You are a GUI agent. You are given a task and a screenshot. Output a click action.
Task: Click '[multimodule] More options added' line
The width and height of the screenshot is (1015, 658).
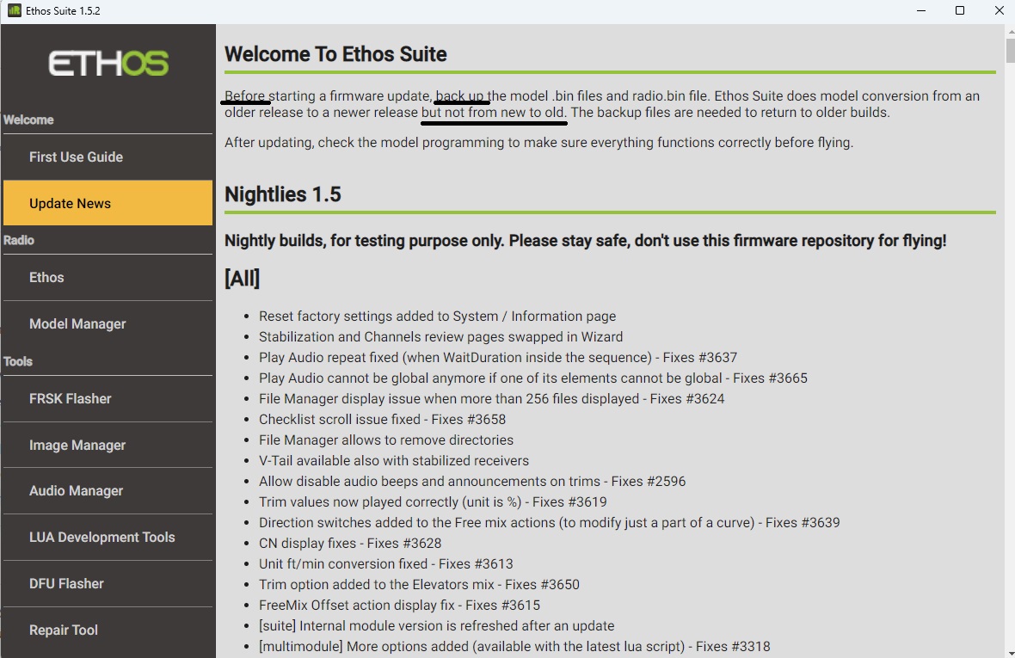[514, 647]
